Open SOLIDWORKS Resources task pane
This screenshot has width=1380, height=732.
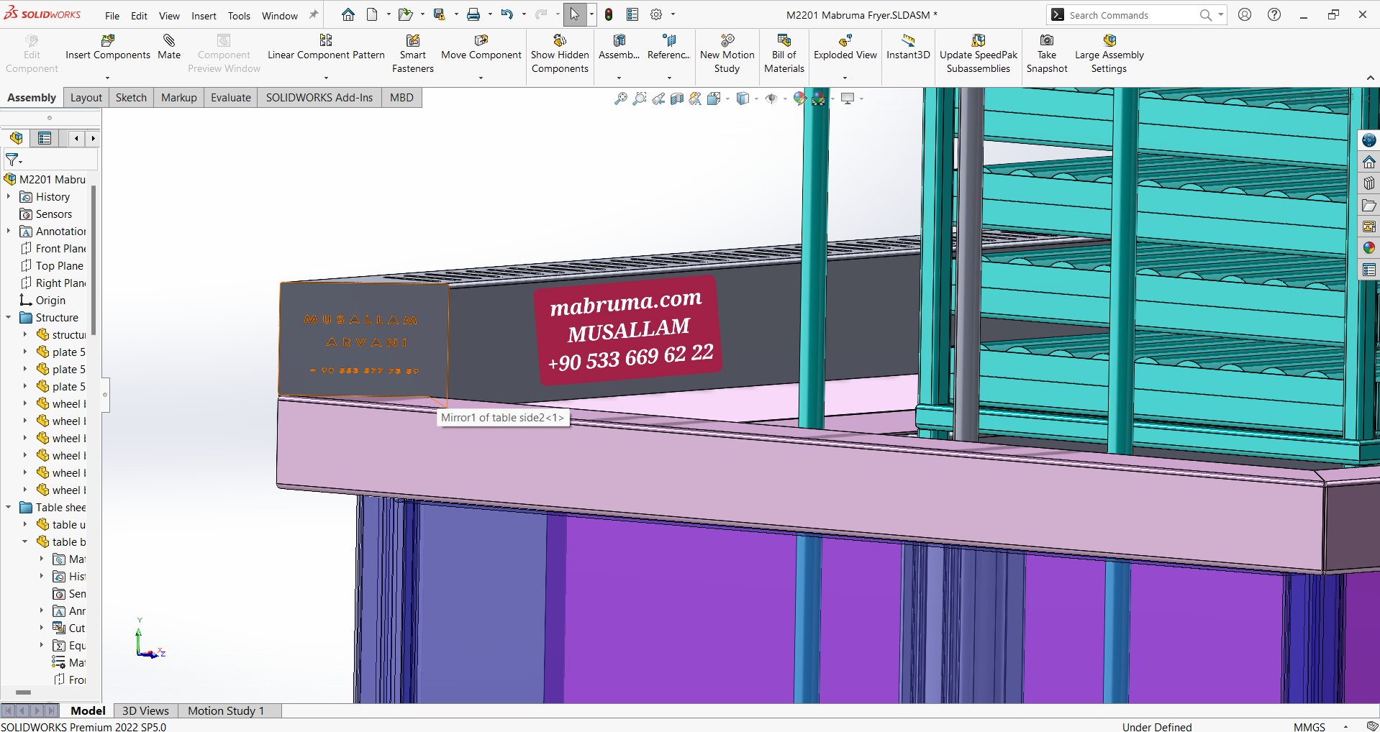[1368, 162]
